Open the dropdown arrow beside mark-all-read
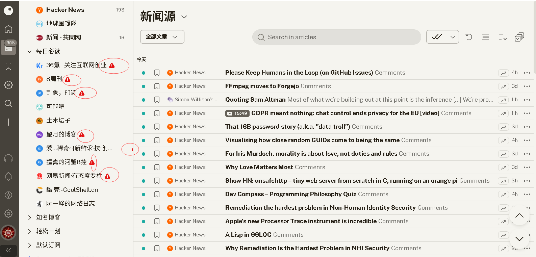Image resolution: width=536 pixels, height=257 pixels. (x=453, y=37)
